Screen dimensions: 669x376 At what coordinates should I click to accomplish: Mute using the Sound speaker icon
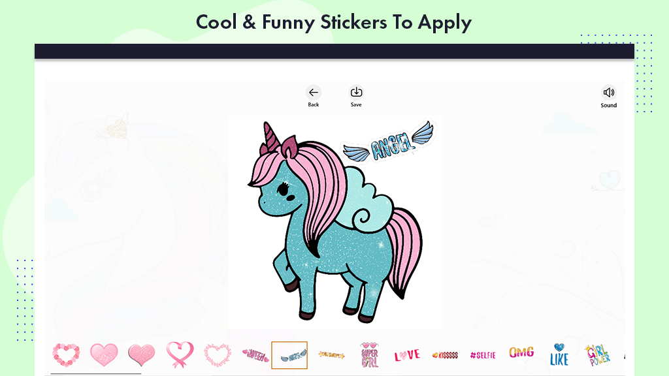[x=608, y=93]
